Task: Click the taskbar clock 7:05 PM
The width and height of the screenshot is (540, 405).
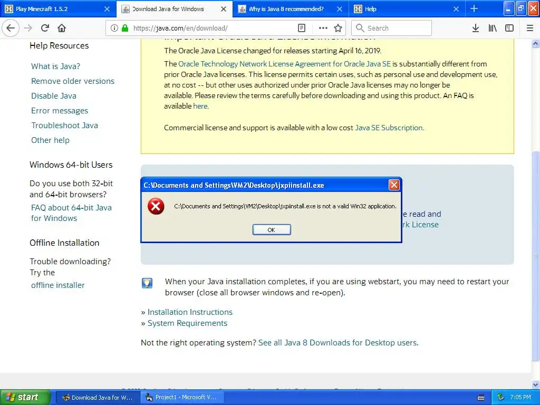Action: (x=520, y=397)
